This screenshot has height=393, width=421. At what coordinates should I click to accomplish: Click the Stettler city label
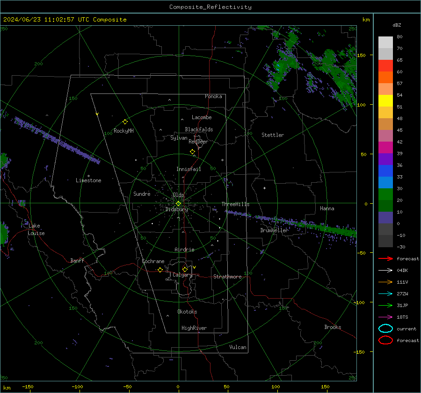tap(273, 135)
